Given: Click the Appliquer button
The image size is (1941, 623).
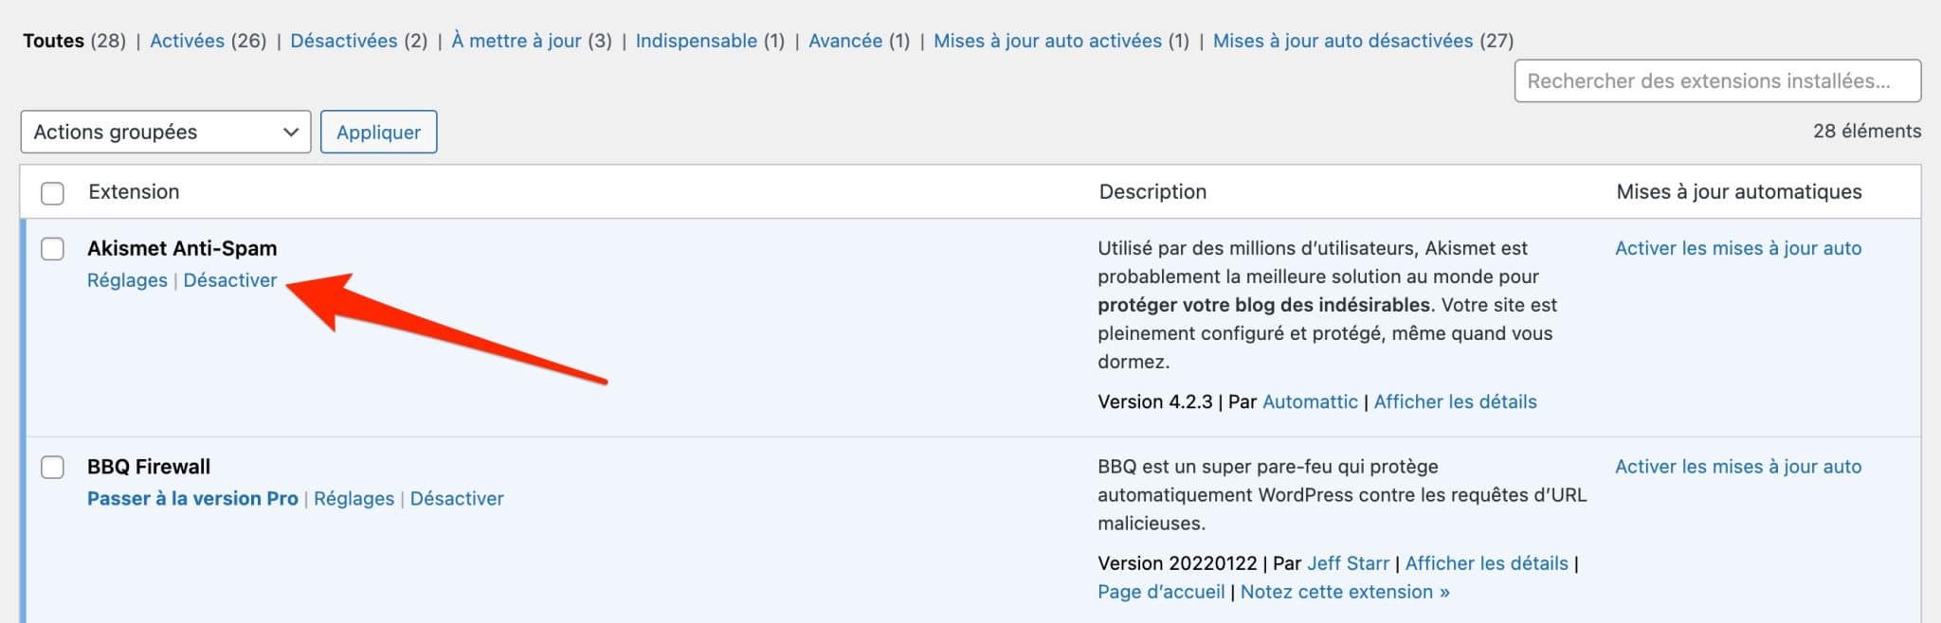Looking at the screenshot, I should pyautogui.click(x=378, y=132).
